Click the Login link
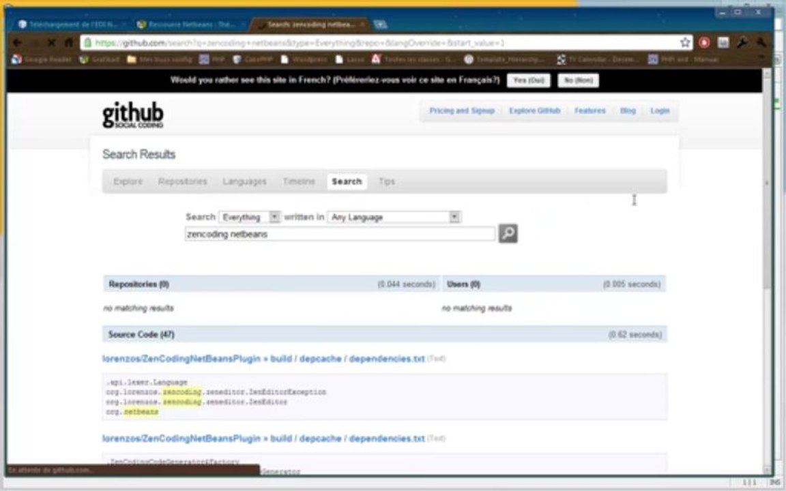 tap(660, 110)
